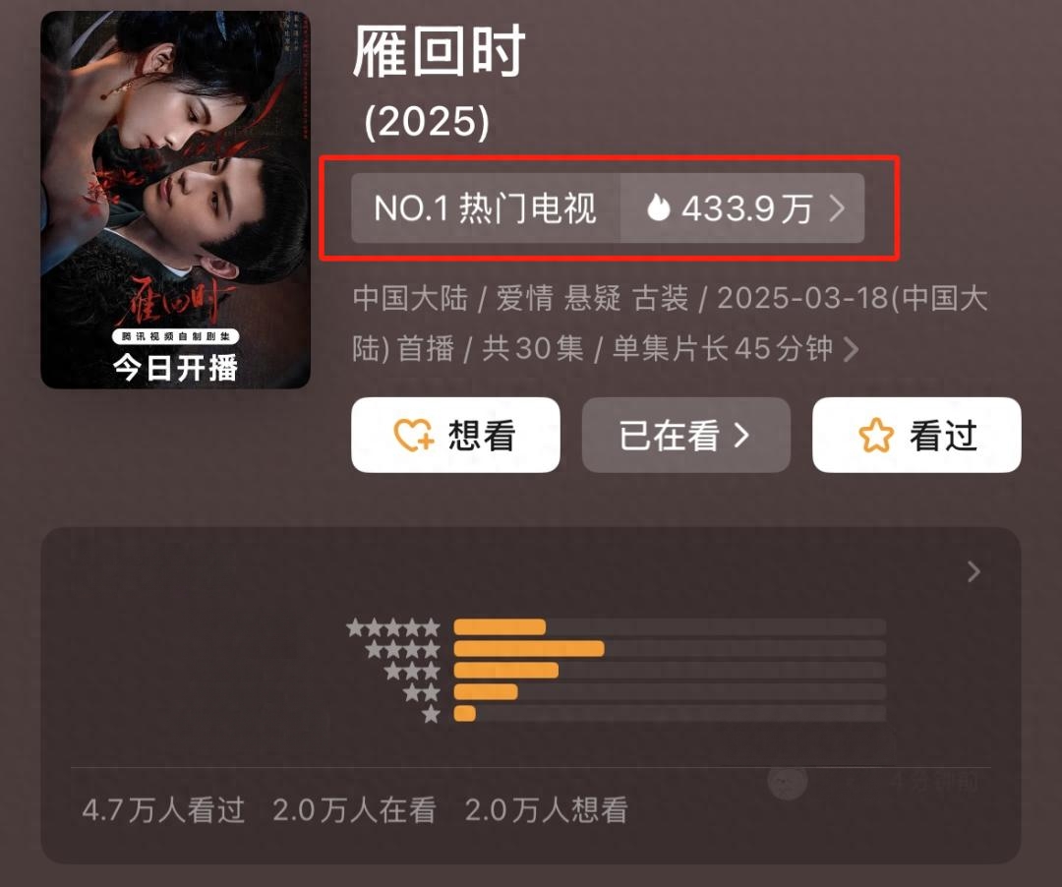View the 433.9万 heat value
Screen dimensions: 1062x887
(x=746, y=207)
